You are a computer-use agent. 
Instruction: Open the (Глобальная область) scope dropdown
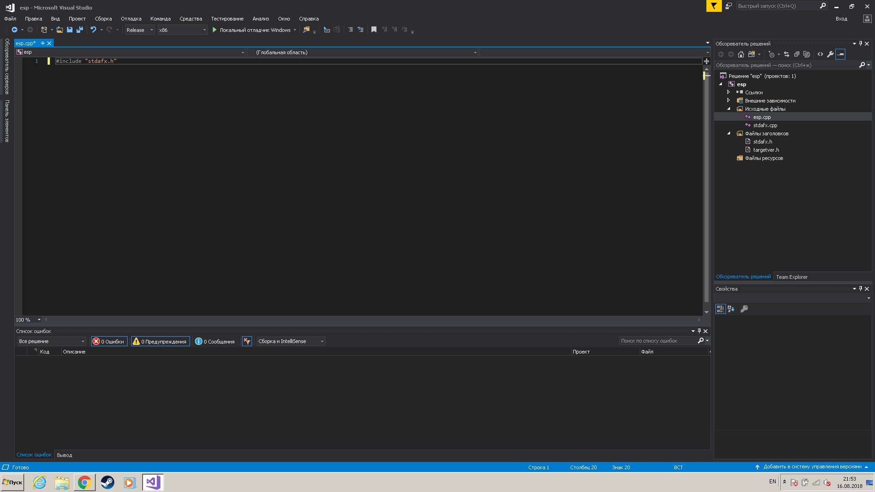(362, 52)
